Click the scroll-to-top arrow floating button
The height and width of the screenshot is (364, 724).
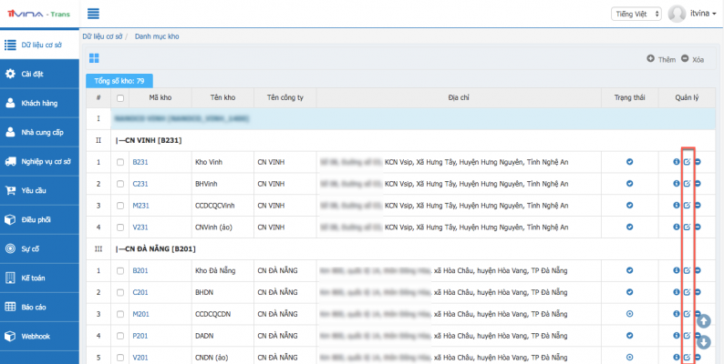click(703, 320)
